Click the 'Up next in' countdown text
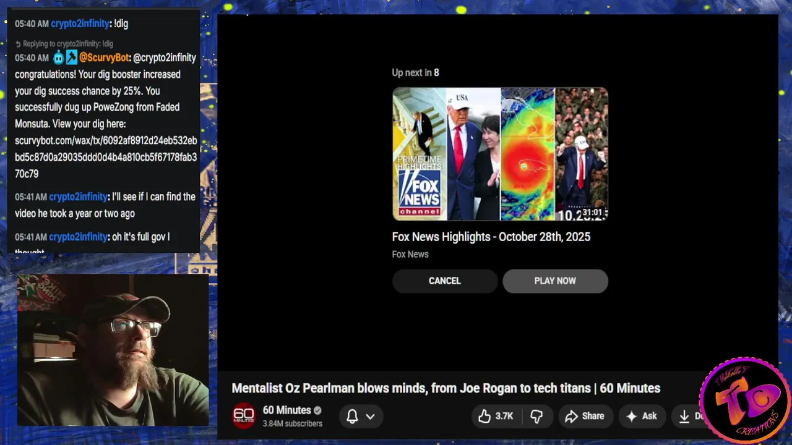The image size is (792, 445). (415, 72)
